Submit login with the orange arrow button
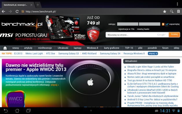Viewport: 182px width, 114px height. pyautogui.click(x=163, y=24)
